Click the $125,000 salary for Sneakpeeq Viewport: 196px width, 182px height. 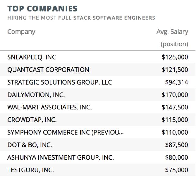(x=175, y=57)
